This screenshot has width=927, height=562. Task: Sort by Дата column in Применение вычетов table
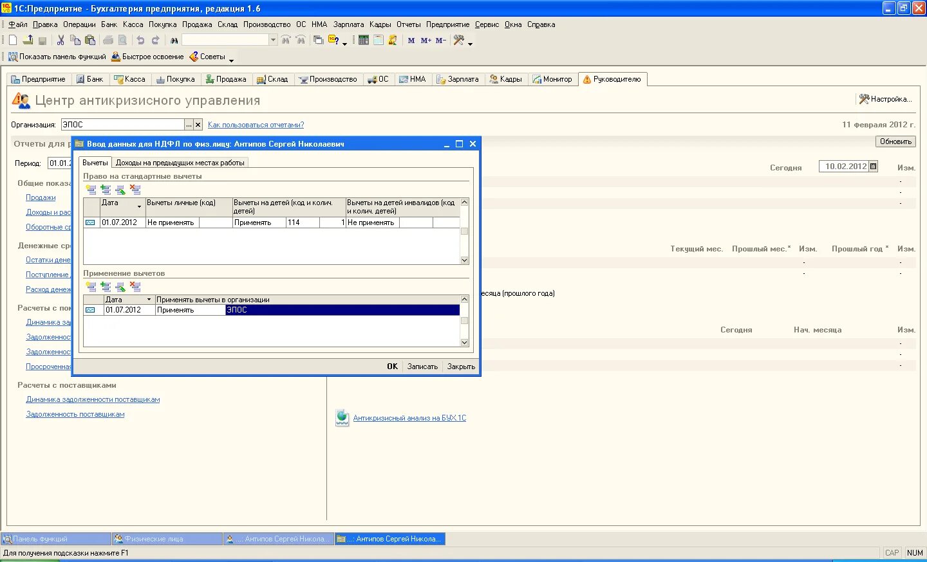pos(129,300)
